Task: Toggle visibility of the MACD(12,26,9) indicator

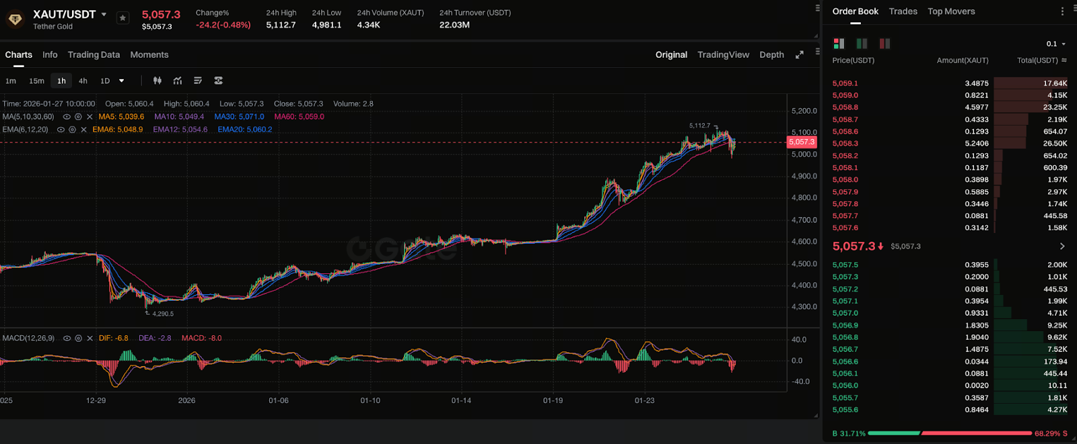Action: [67, 339]
